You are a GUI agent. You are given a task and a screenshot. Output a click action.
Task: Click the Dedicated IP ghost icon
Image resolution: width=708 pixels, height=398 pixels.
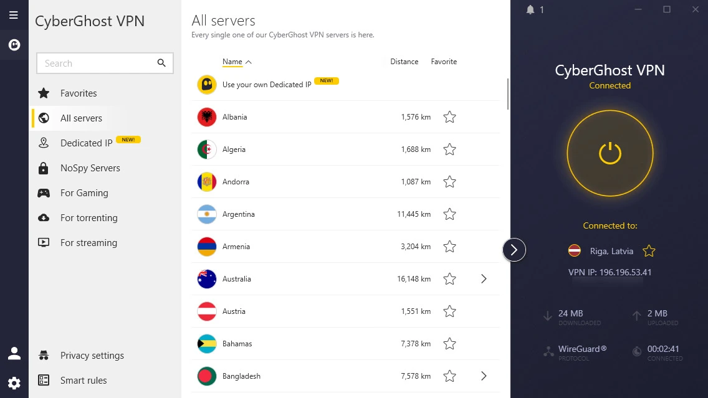point(207,85)
